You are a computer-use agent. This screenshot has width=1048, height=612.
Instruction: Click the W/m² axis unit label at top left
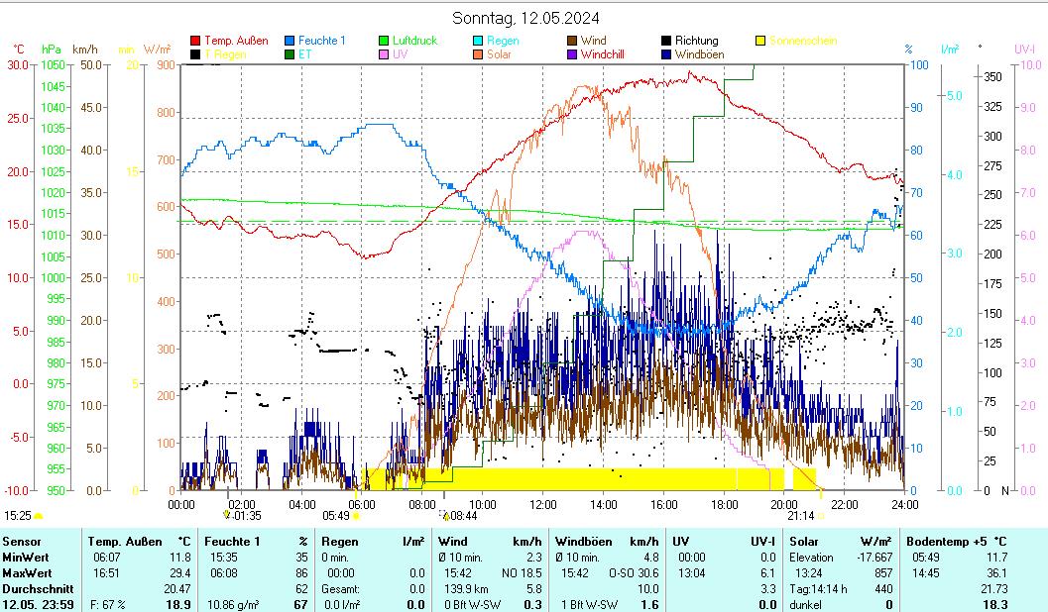click(x=157, y=50)
